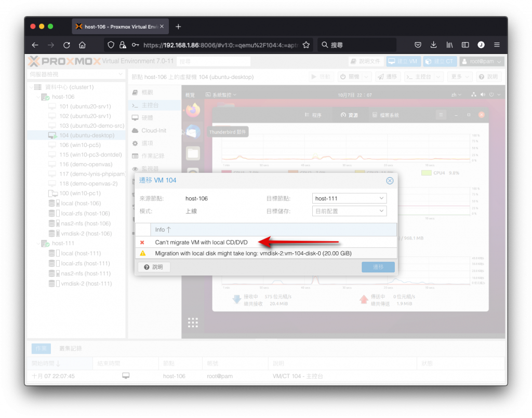
Task: Select the local disk migration warning row
Action: 266,253
